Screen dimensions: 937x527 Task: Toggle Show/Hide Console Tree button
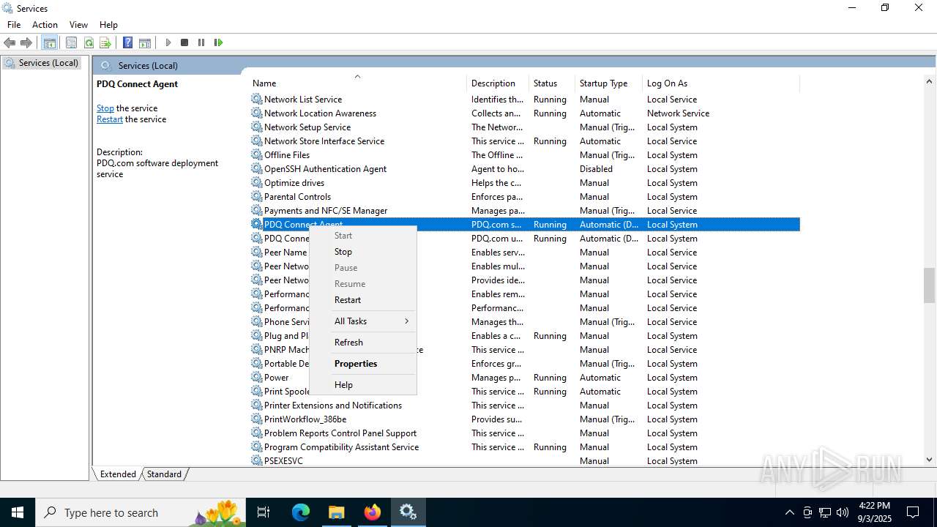click(x=50, y=42)
